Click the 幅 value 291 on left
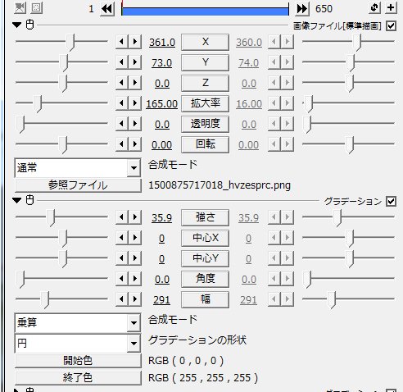403x392 pixels. point(161,300)
